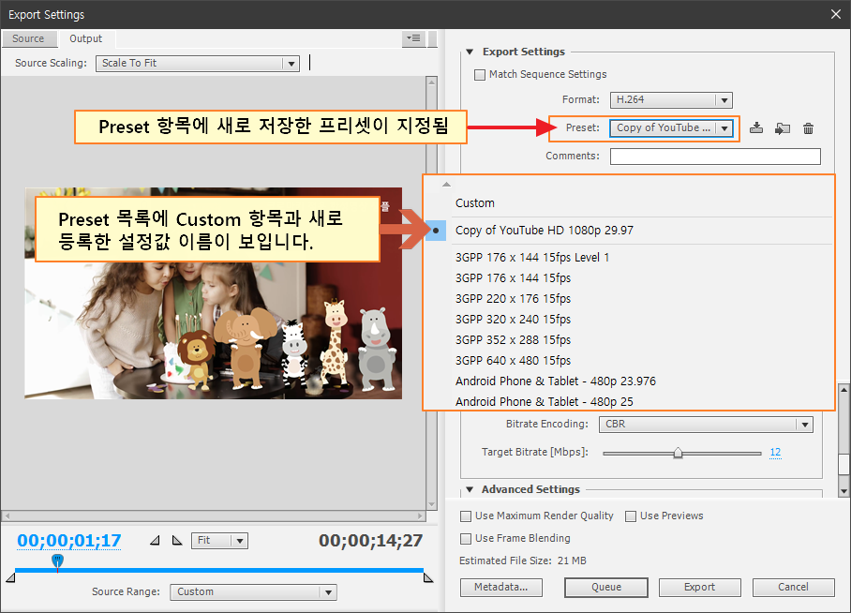Switch to the Output tab
Image resolution: width=851 pixels, height=613 pixels.
point(85,39)
